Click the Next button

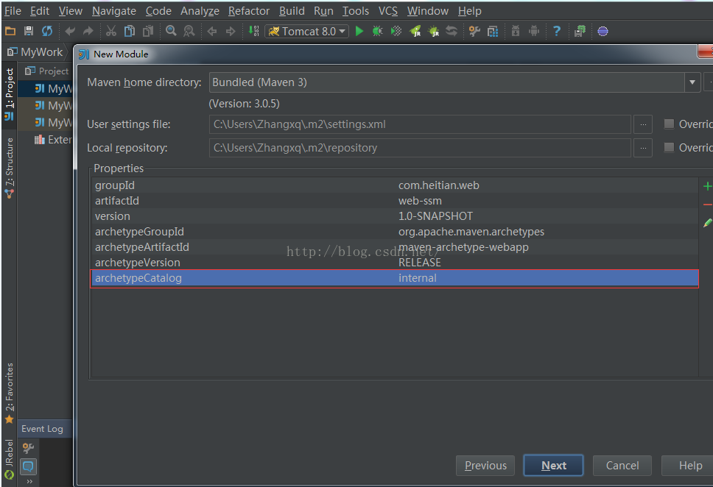tap(553, 466)
